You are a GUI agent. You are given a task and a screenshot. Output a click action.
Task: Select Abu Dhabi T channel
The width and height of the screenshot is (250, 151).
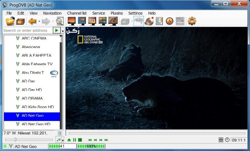[x=32, y=73]
